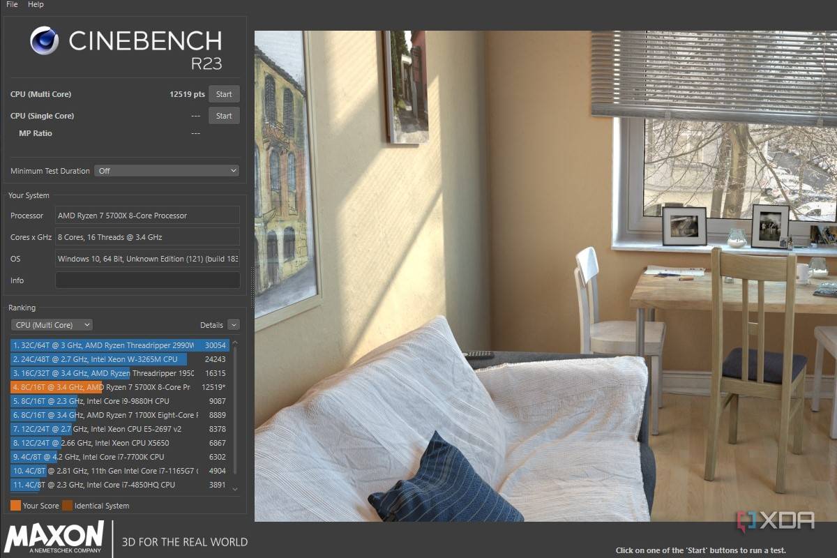The image size is (837, 558).
Task: Select the Threadripper 2990W ranking row
Action: (119, 345)
